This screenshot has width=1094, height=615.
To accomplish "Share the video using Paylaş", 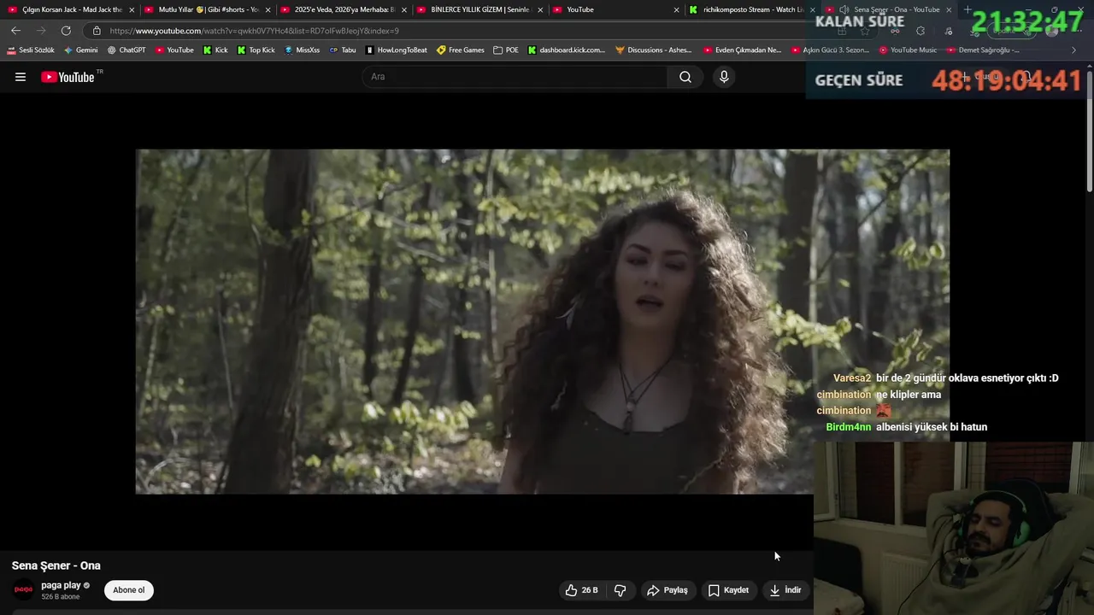I will (668, 590).
